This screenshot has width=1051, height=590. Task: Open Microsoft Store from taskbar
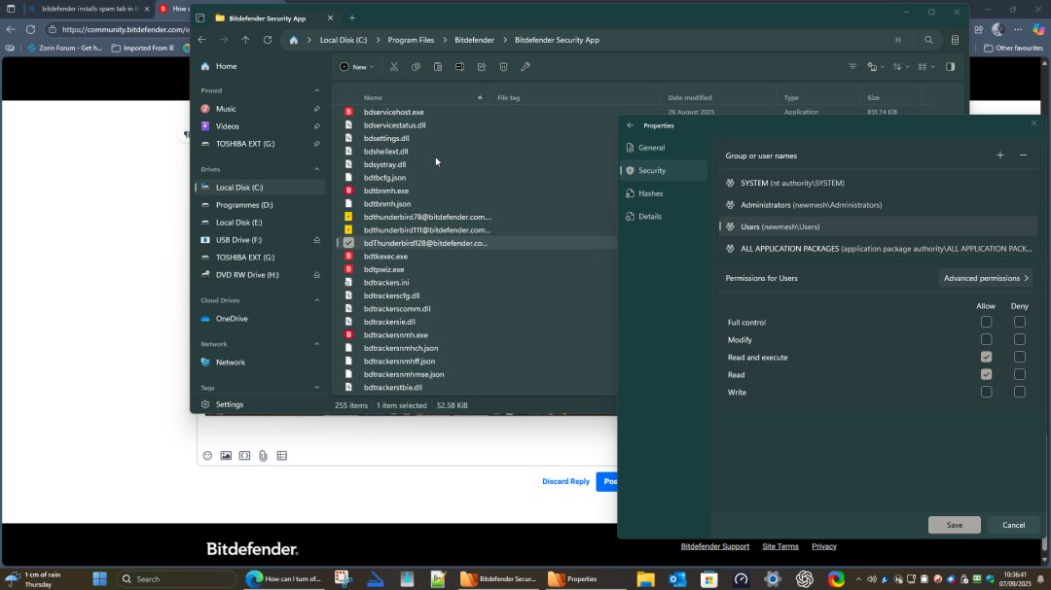point(709,578)
